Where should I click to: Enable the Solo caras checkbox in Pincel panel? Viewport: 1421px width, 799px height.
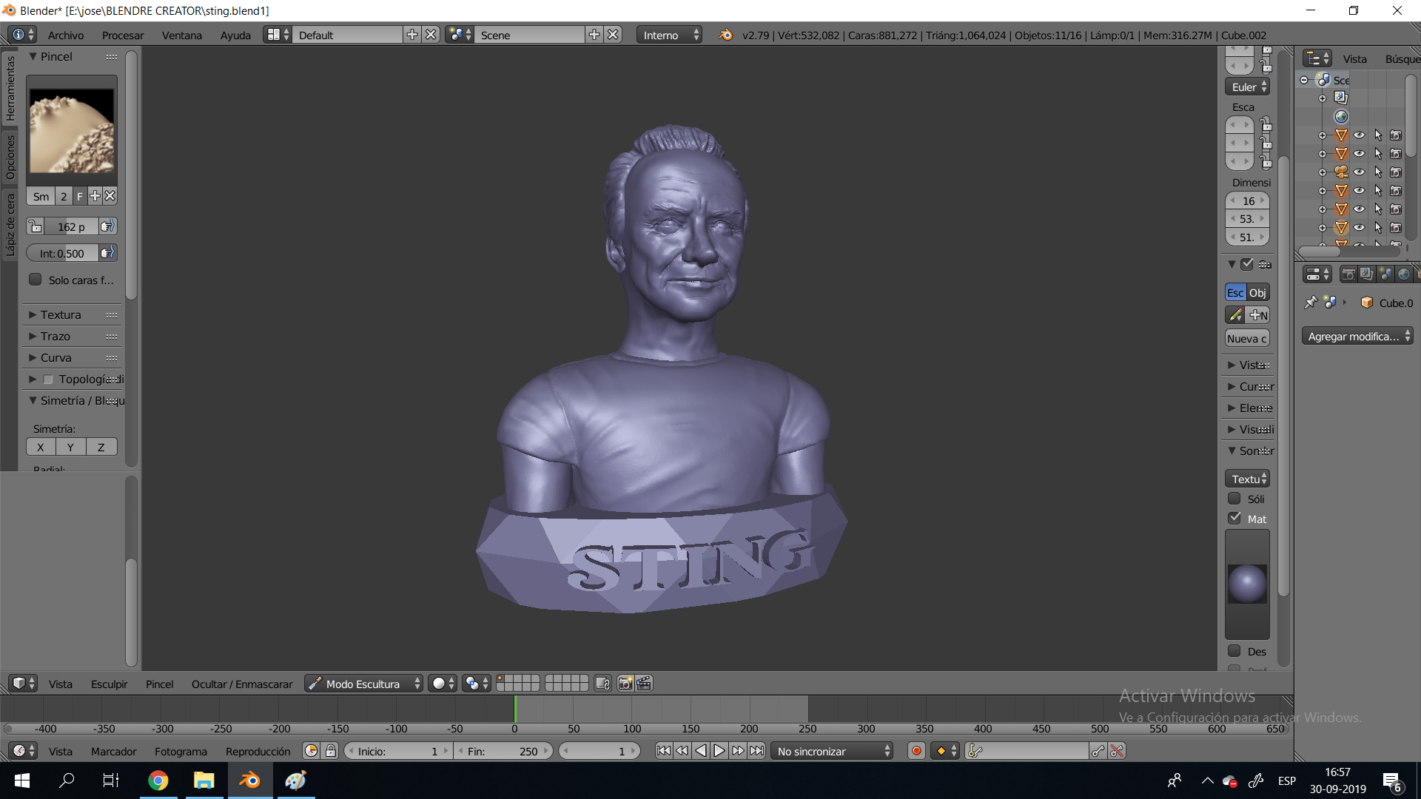(x=35, y=279)
